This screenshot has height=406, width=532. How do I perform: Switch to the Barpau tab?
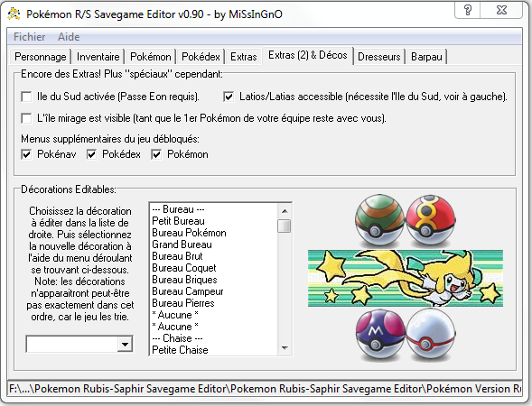426,57
